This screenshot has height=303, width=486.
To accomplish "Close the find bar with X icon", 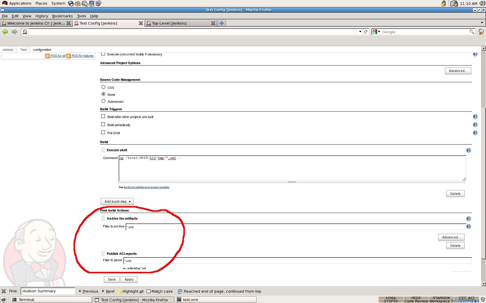I will tap(4, 291).
